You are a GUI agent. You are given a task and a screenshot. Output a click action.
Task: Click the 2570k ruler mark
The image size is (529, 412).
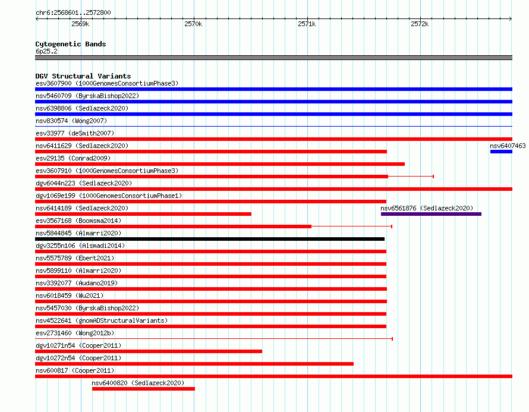click(x=193, y=24)
